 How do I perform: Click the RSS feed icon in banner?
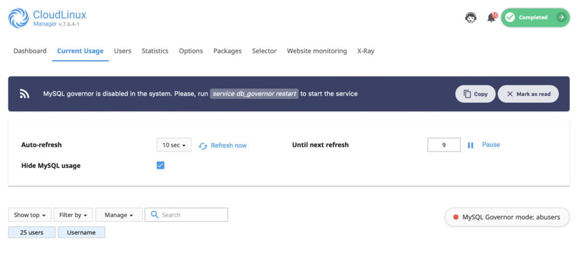(24, 94)
